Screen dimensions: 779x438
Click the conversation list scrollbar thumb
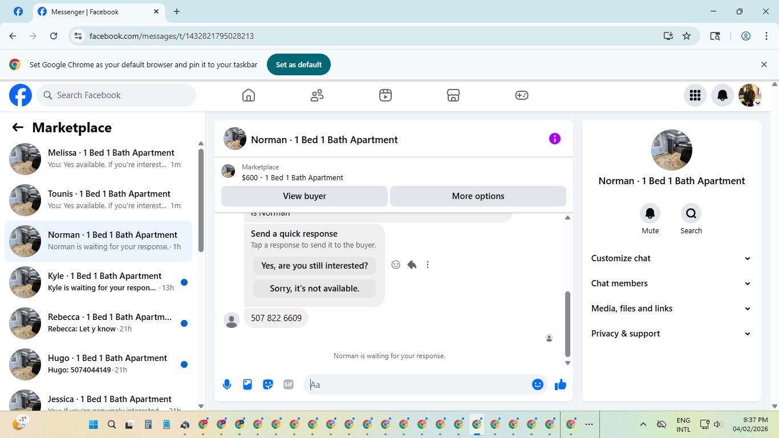pyautogui.click(x=201, y=200)
